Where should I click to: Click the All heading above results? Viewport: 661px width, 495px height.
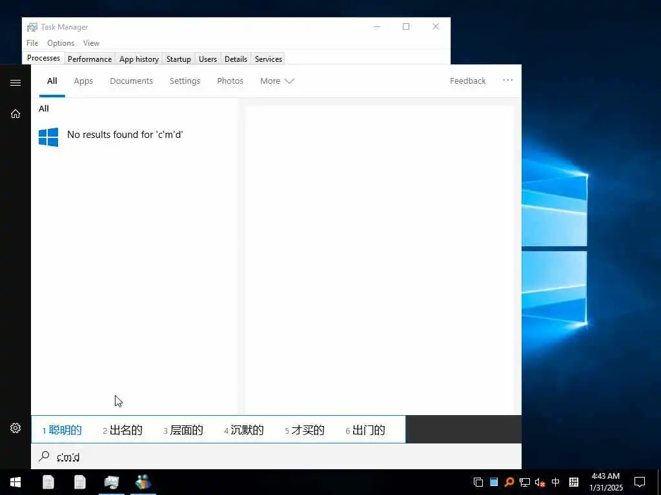coord(44,108)
